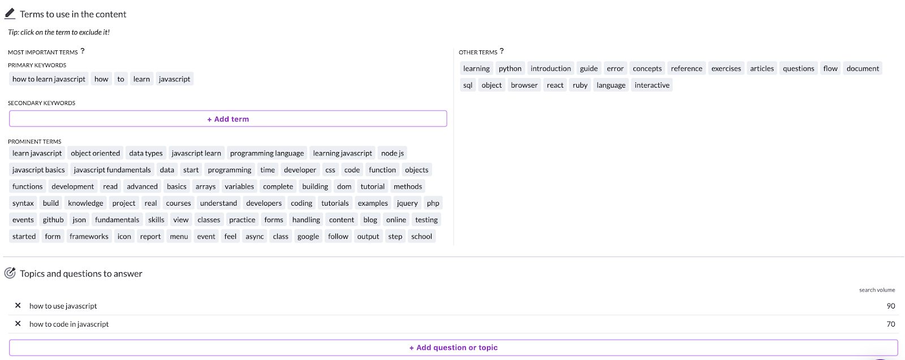The image size is (905, 360).
Task: Exclude the term 'arrays'
Action: pos(205,186)
